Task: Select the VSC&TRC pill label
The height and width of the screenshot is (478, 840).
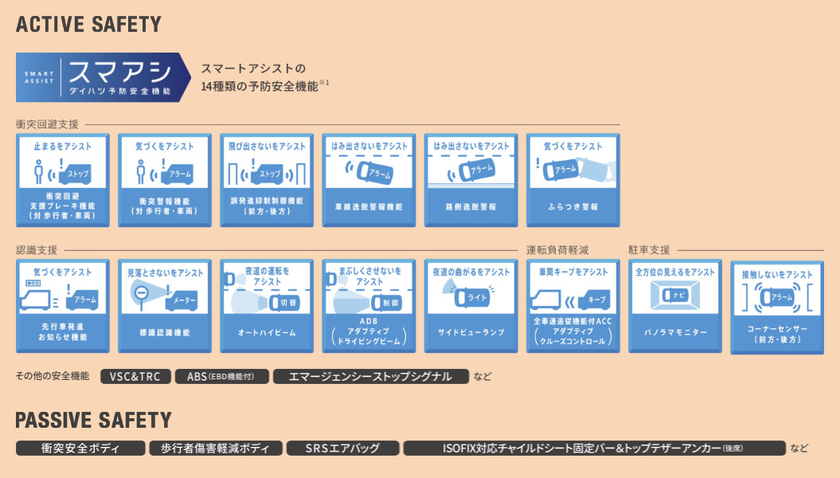Action: [x=135, y=376]
